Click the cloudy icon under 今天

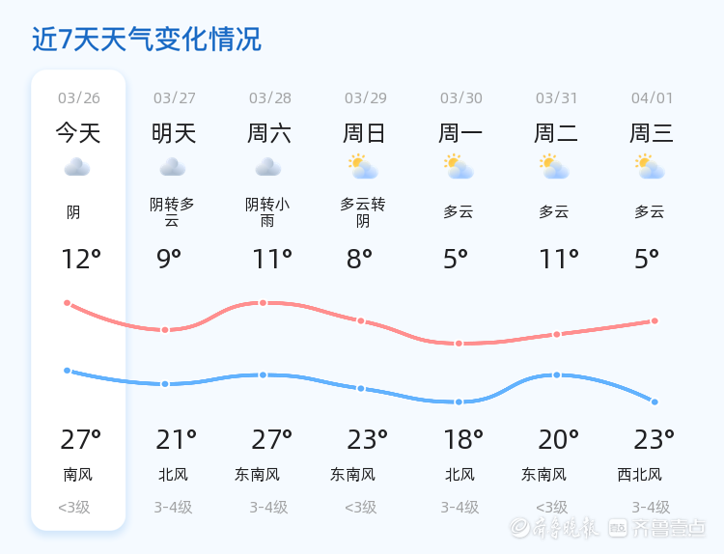tap(77, 167)
